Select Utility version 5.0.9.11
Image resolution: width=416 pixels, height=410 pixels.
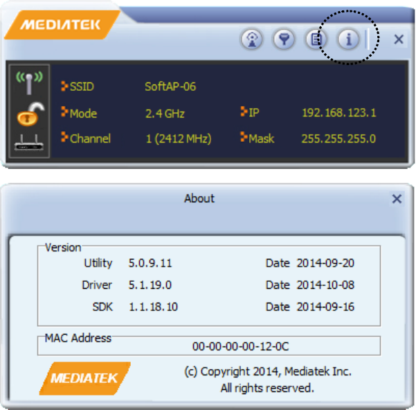(x=150, y=263)
